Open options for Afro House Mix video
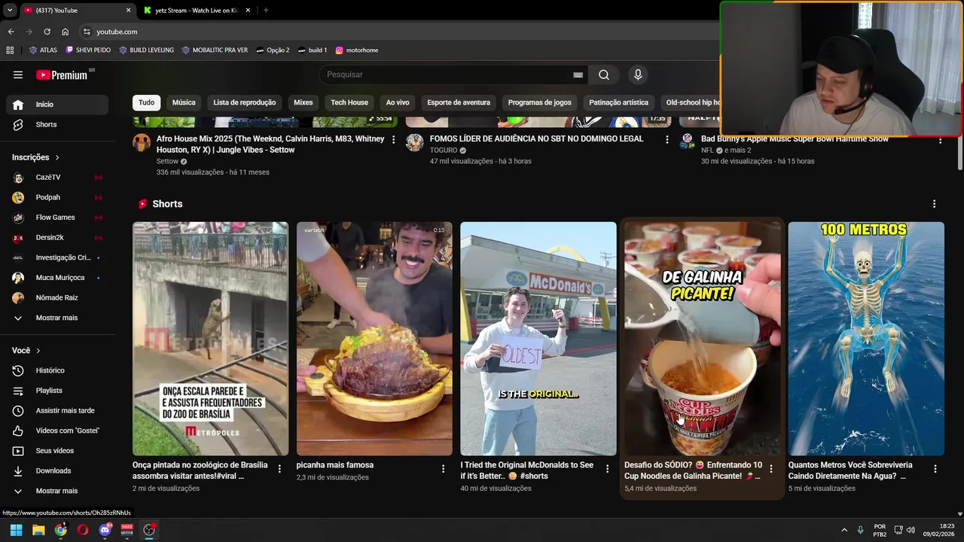The width and height of the screenshot is (964, 542). (393, 139)
